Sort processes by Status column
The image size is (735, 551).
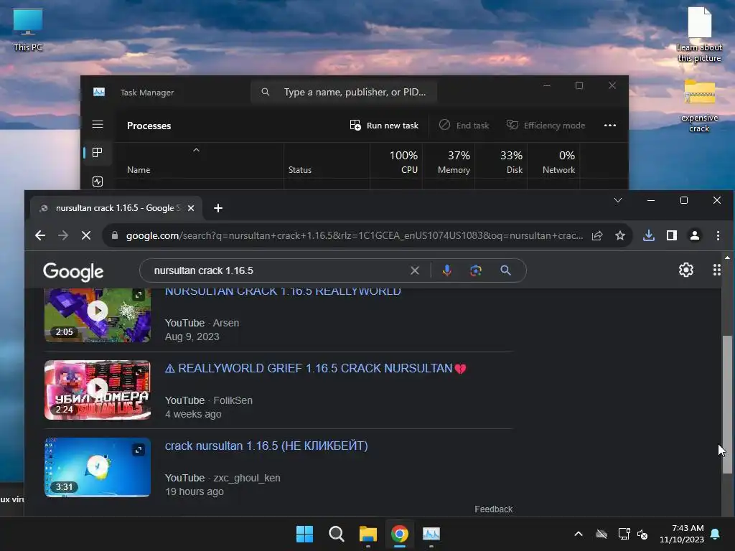click(300, 170)
